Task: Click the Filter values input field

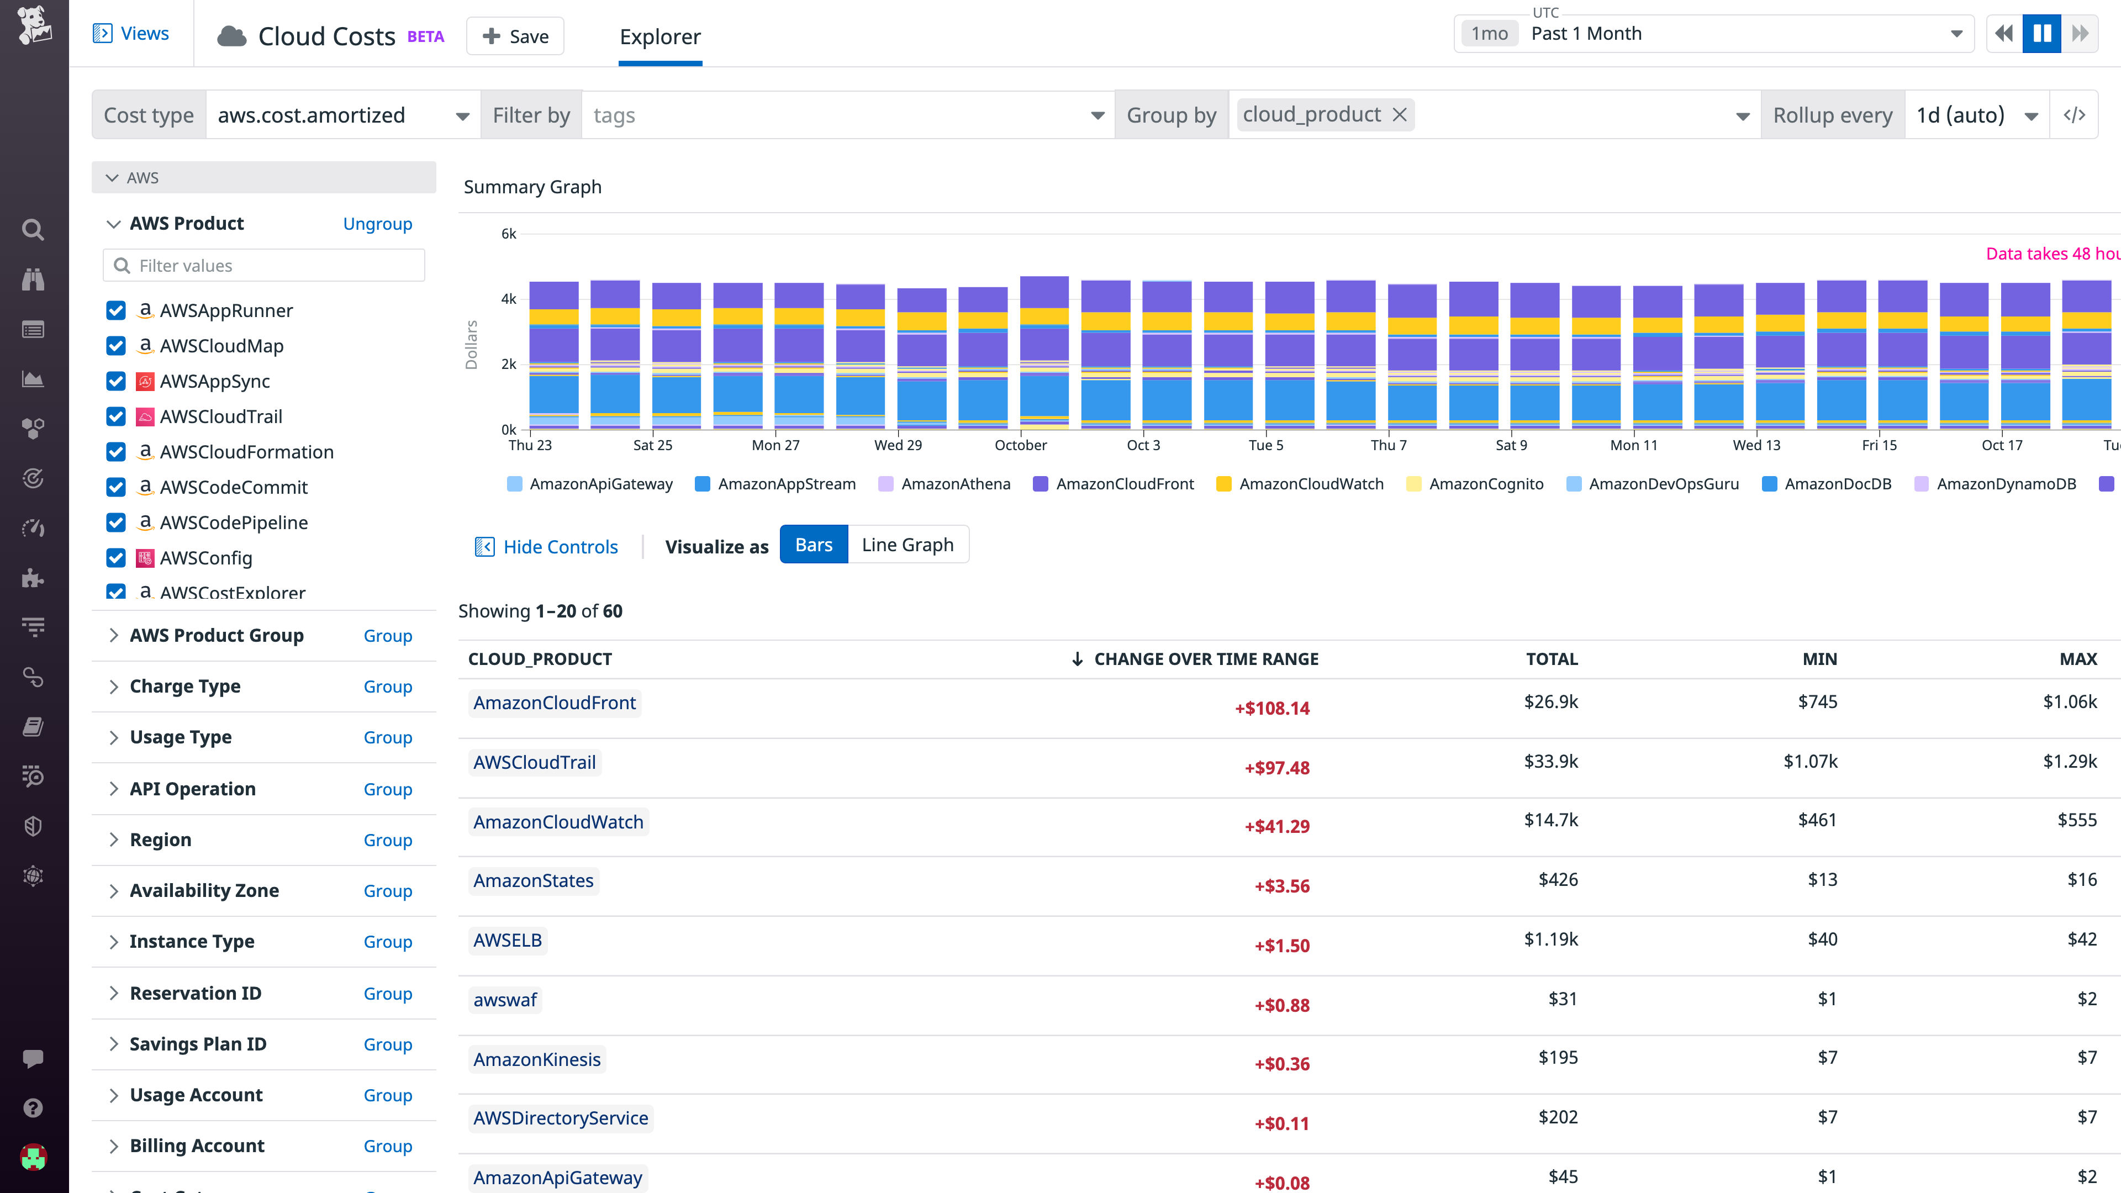Action: [x=263, y=265]
